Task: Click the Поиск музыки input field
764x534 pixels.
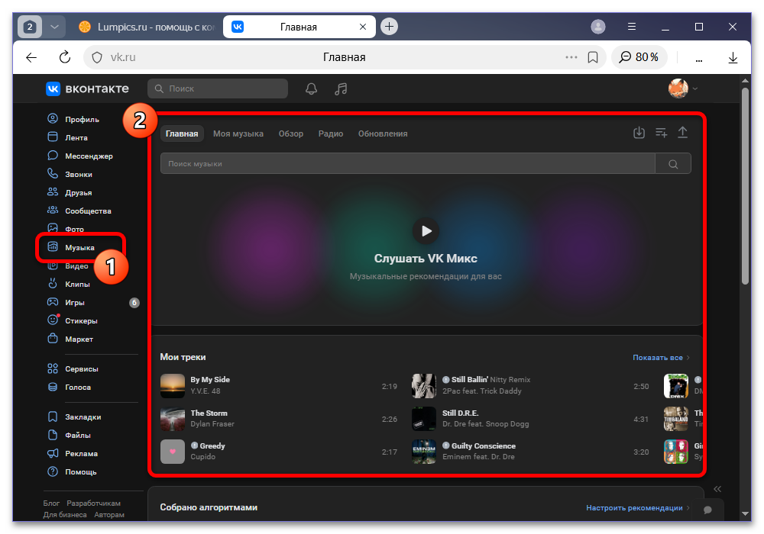Action: 408,164
